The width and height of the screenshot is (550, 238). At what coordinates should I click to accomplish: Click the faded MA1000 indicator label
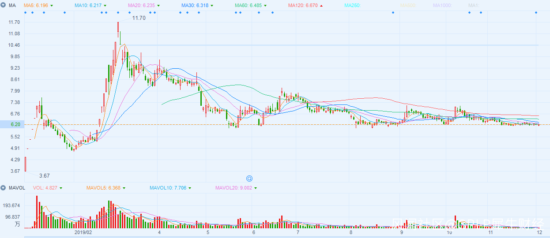(x=443, y=5)
